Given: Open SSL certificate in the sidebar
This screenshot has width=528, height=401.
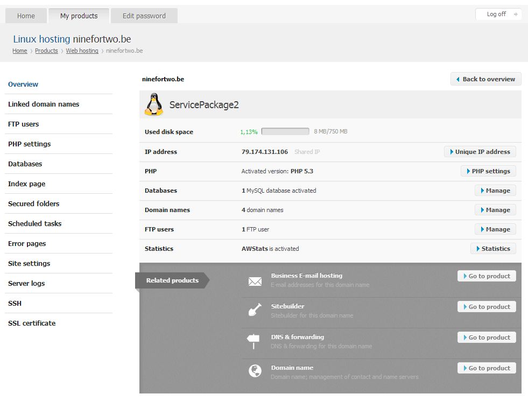Looking at the screenshot, I should tap(32, 323).
